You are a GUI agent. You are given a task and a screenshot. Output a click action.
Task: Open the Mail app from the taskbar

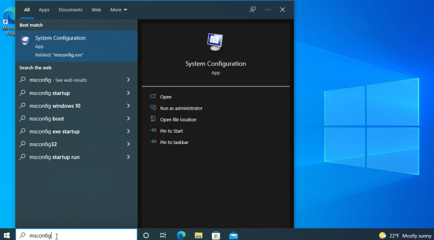(233, 235)
